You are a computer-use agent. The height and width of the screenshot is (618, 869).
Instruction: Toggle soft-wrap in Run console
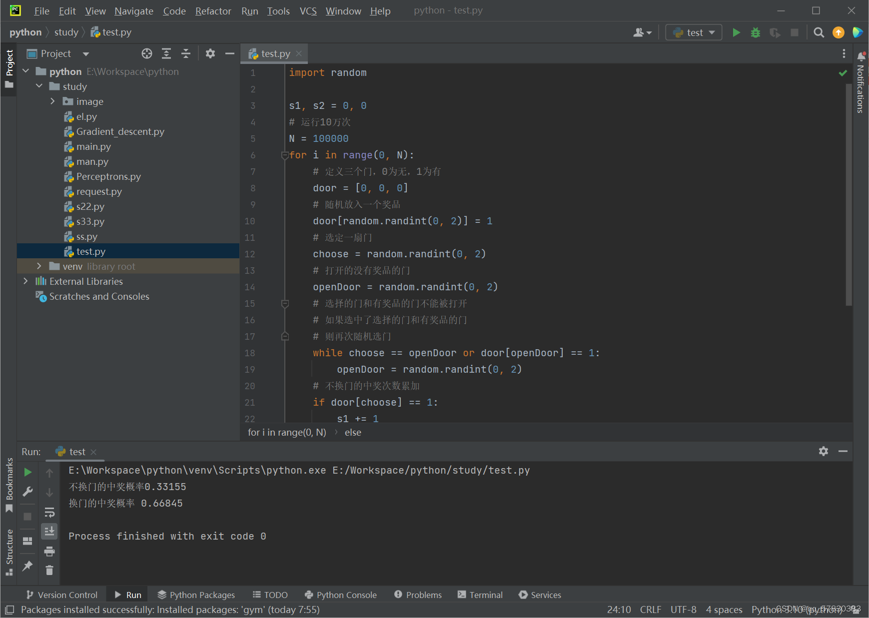pos(49,512)
